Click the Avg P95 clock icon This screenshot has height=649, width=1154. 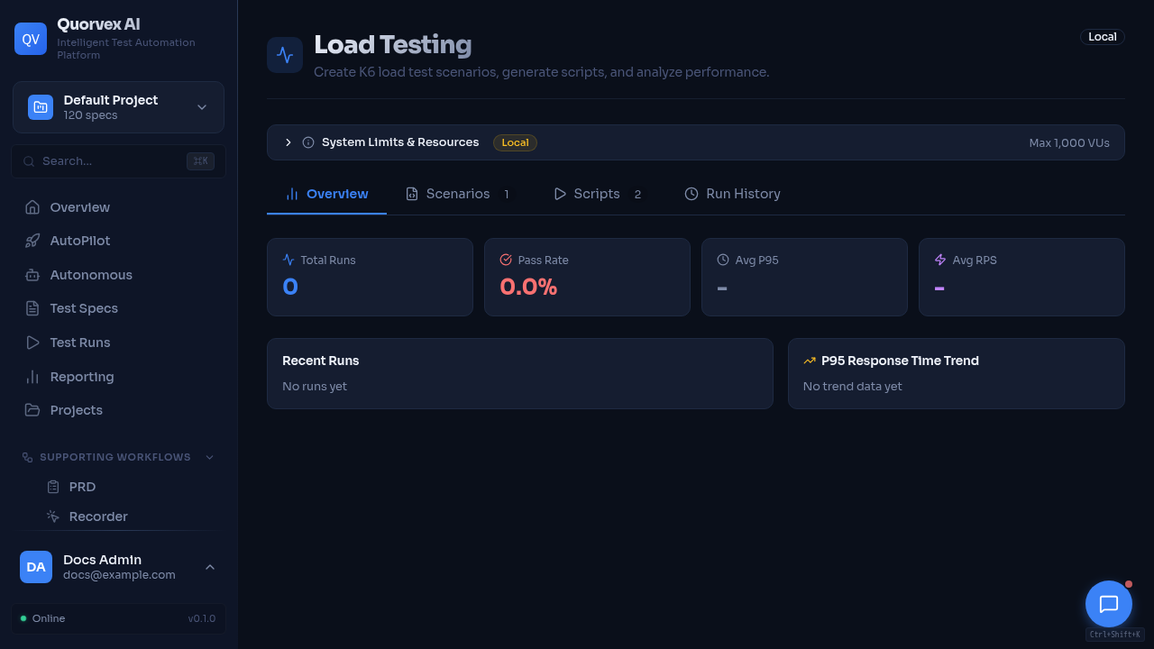click(x=723, y=260)
